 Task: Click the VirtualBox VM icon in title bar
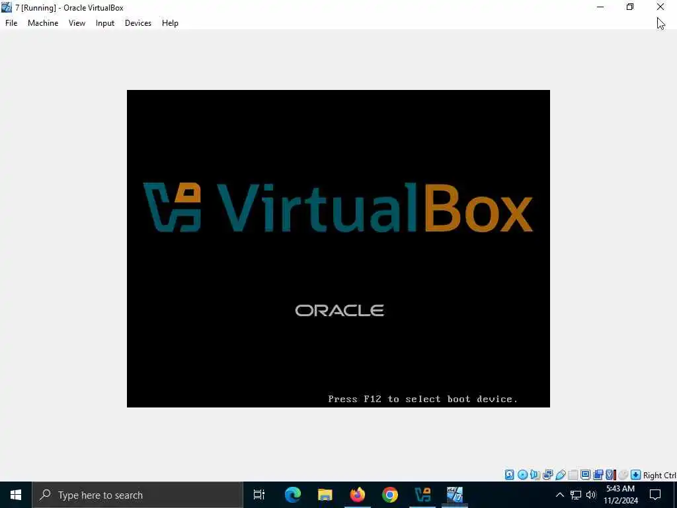pos(7,7)
